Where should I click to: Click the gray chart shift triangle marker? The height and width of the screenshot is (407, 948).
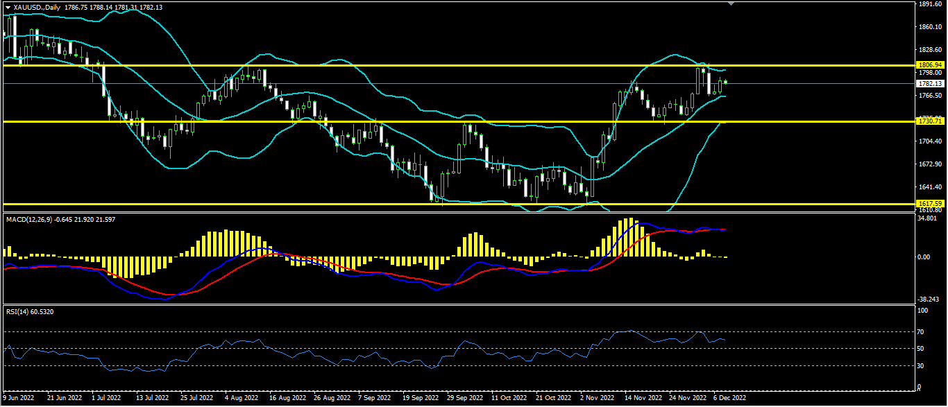coord(730,3)
